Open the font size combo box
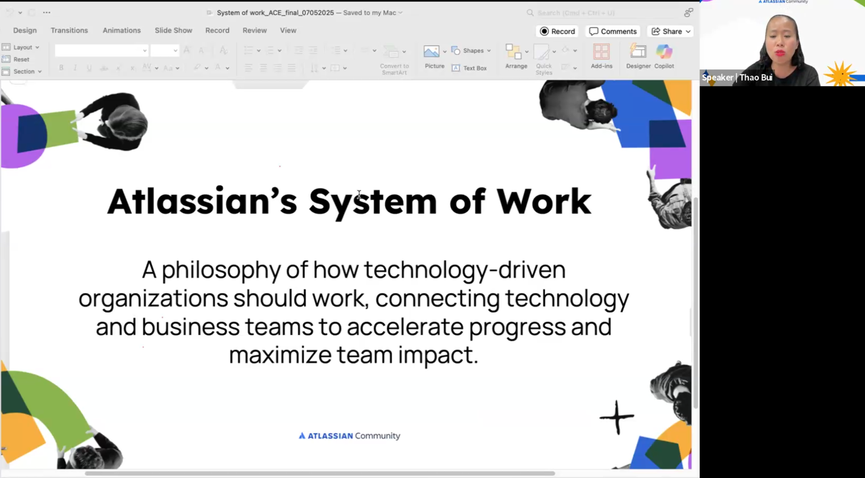Viewport: 865px width, 478px height. click(x=164, y=50)
